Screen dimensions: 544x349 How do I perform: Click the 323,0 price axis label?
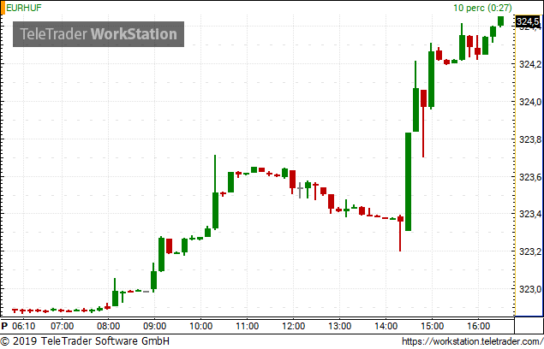pyautogui.click(x=530, y=289)
